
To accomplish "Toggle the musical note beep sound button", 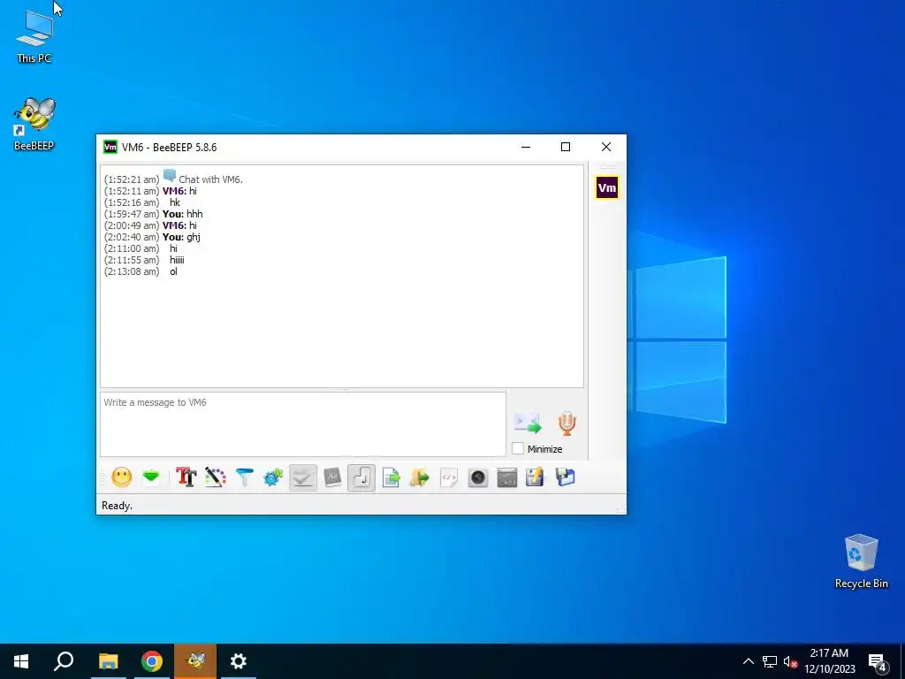I will (361, 477).
